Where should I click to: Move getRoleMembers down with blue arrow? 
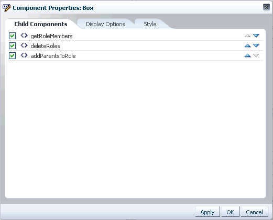tap(256, 36)
